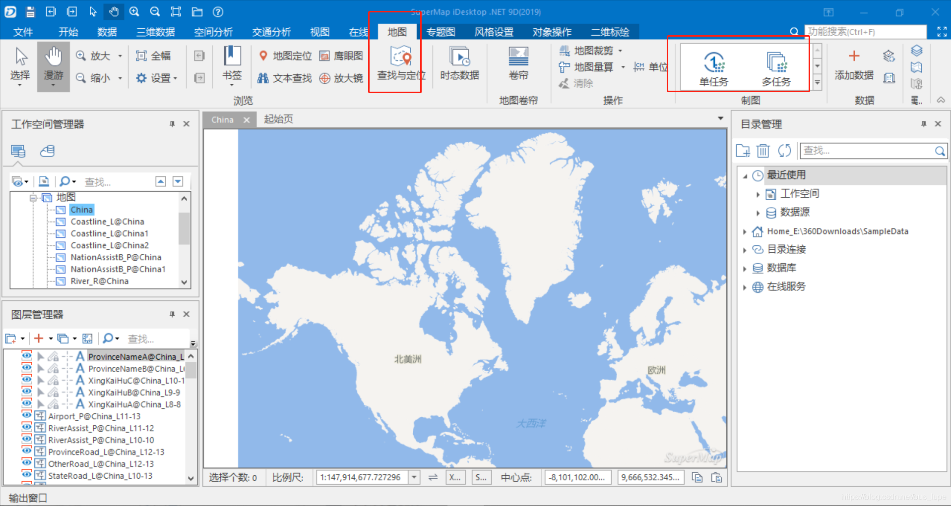Expand the 工作空间 node in 目录管理
Screen dimensions: 951x506
click(x=758, y=194)
